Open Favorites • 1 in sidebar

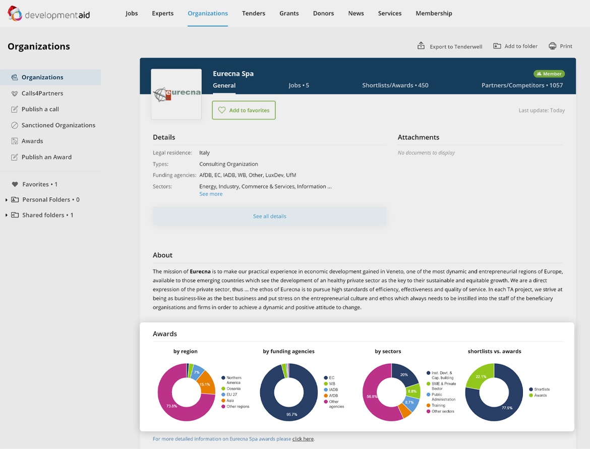[x=40, y=185]
